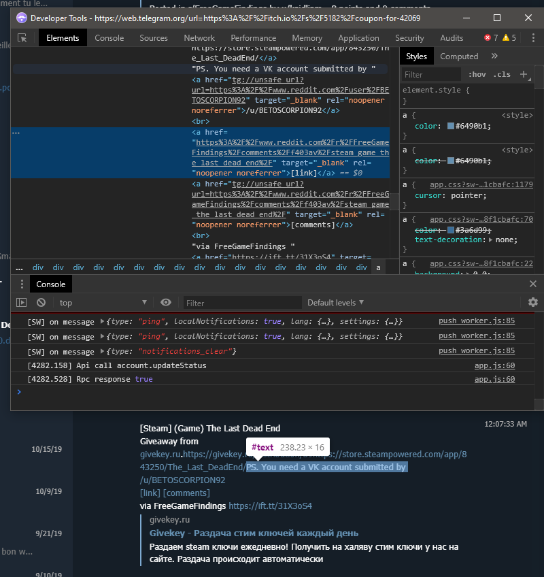Open the Memory tab
The image size is (544, 577).
coord(307,38)
